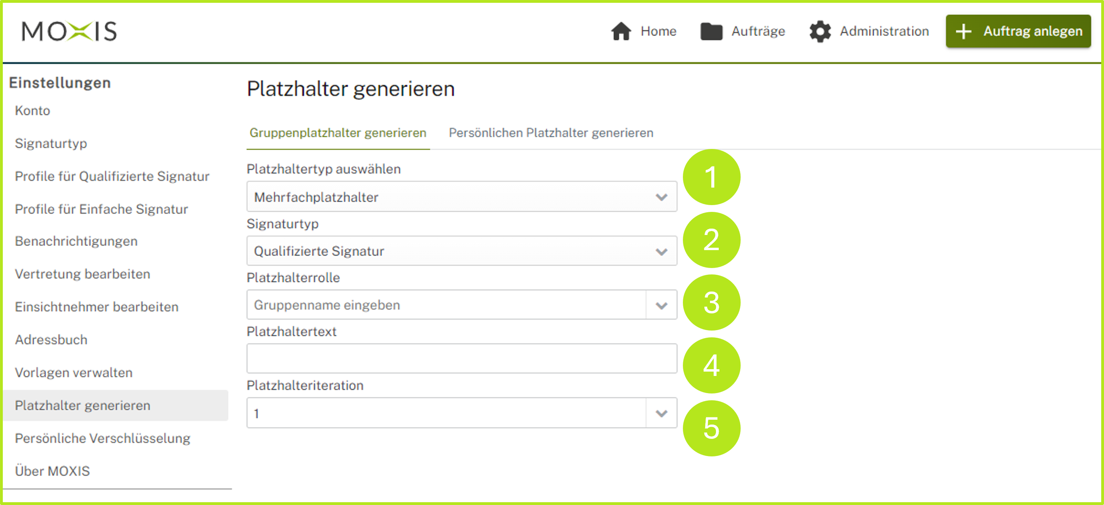Open the Adressbuch settings page
Screen dimensions: 1104x505
51,340
